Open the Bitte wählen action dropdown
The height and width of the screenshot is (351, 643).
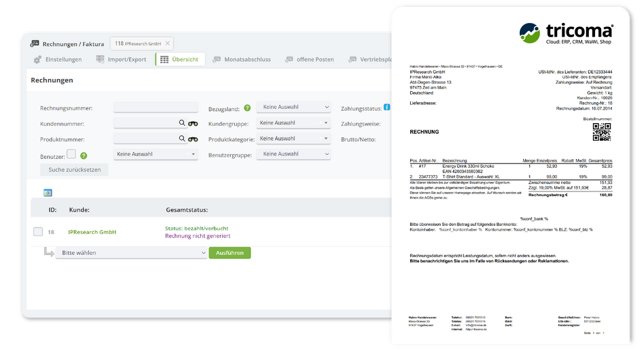pyautogui.click(x=131, y=253)
